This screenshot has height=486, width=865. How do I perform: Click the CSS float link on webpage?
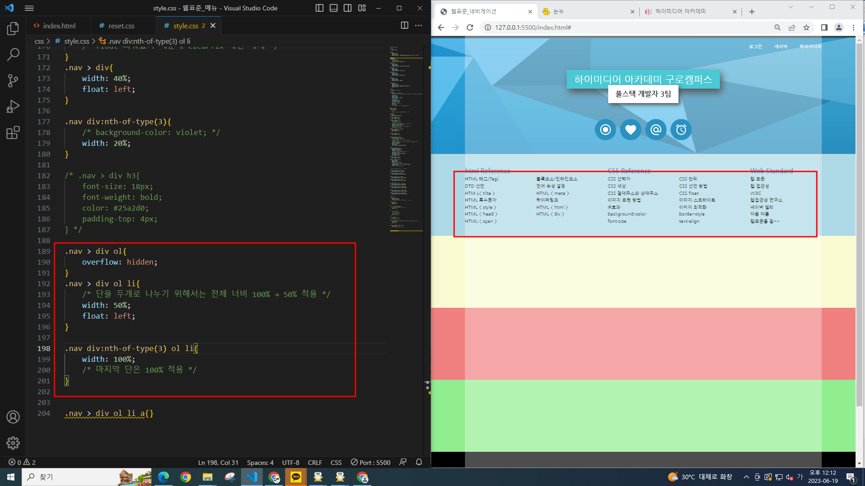click(x=689, y=193)
